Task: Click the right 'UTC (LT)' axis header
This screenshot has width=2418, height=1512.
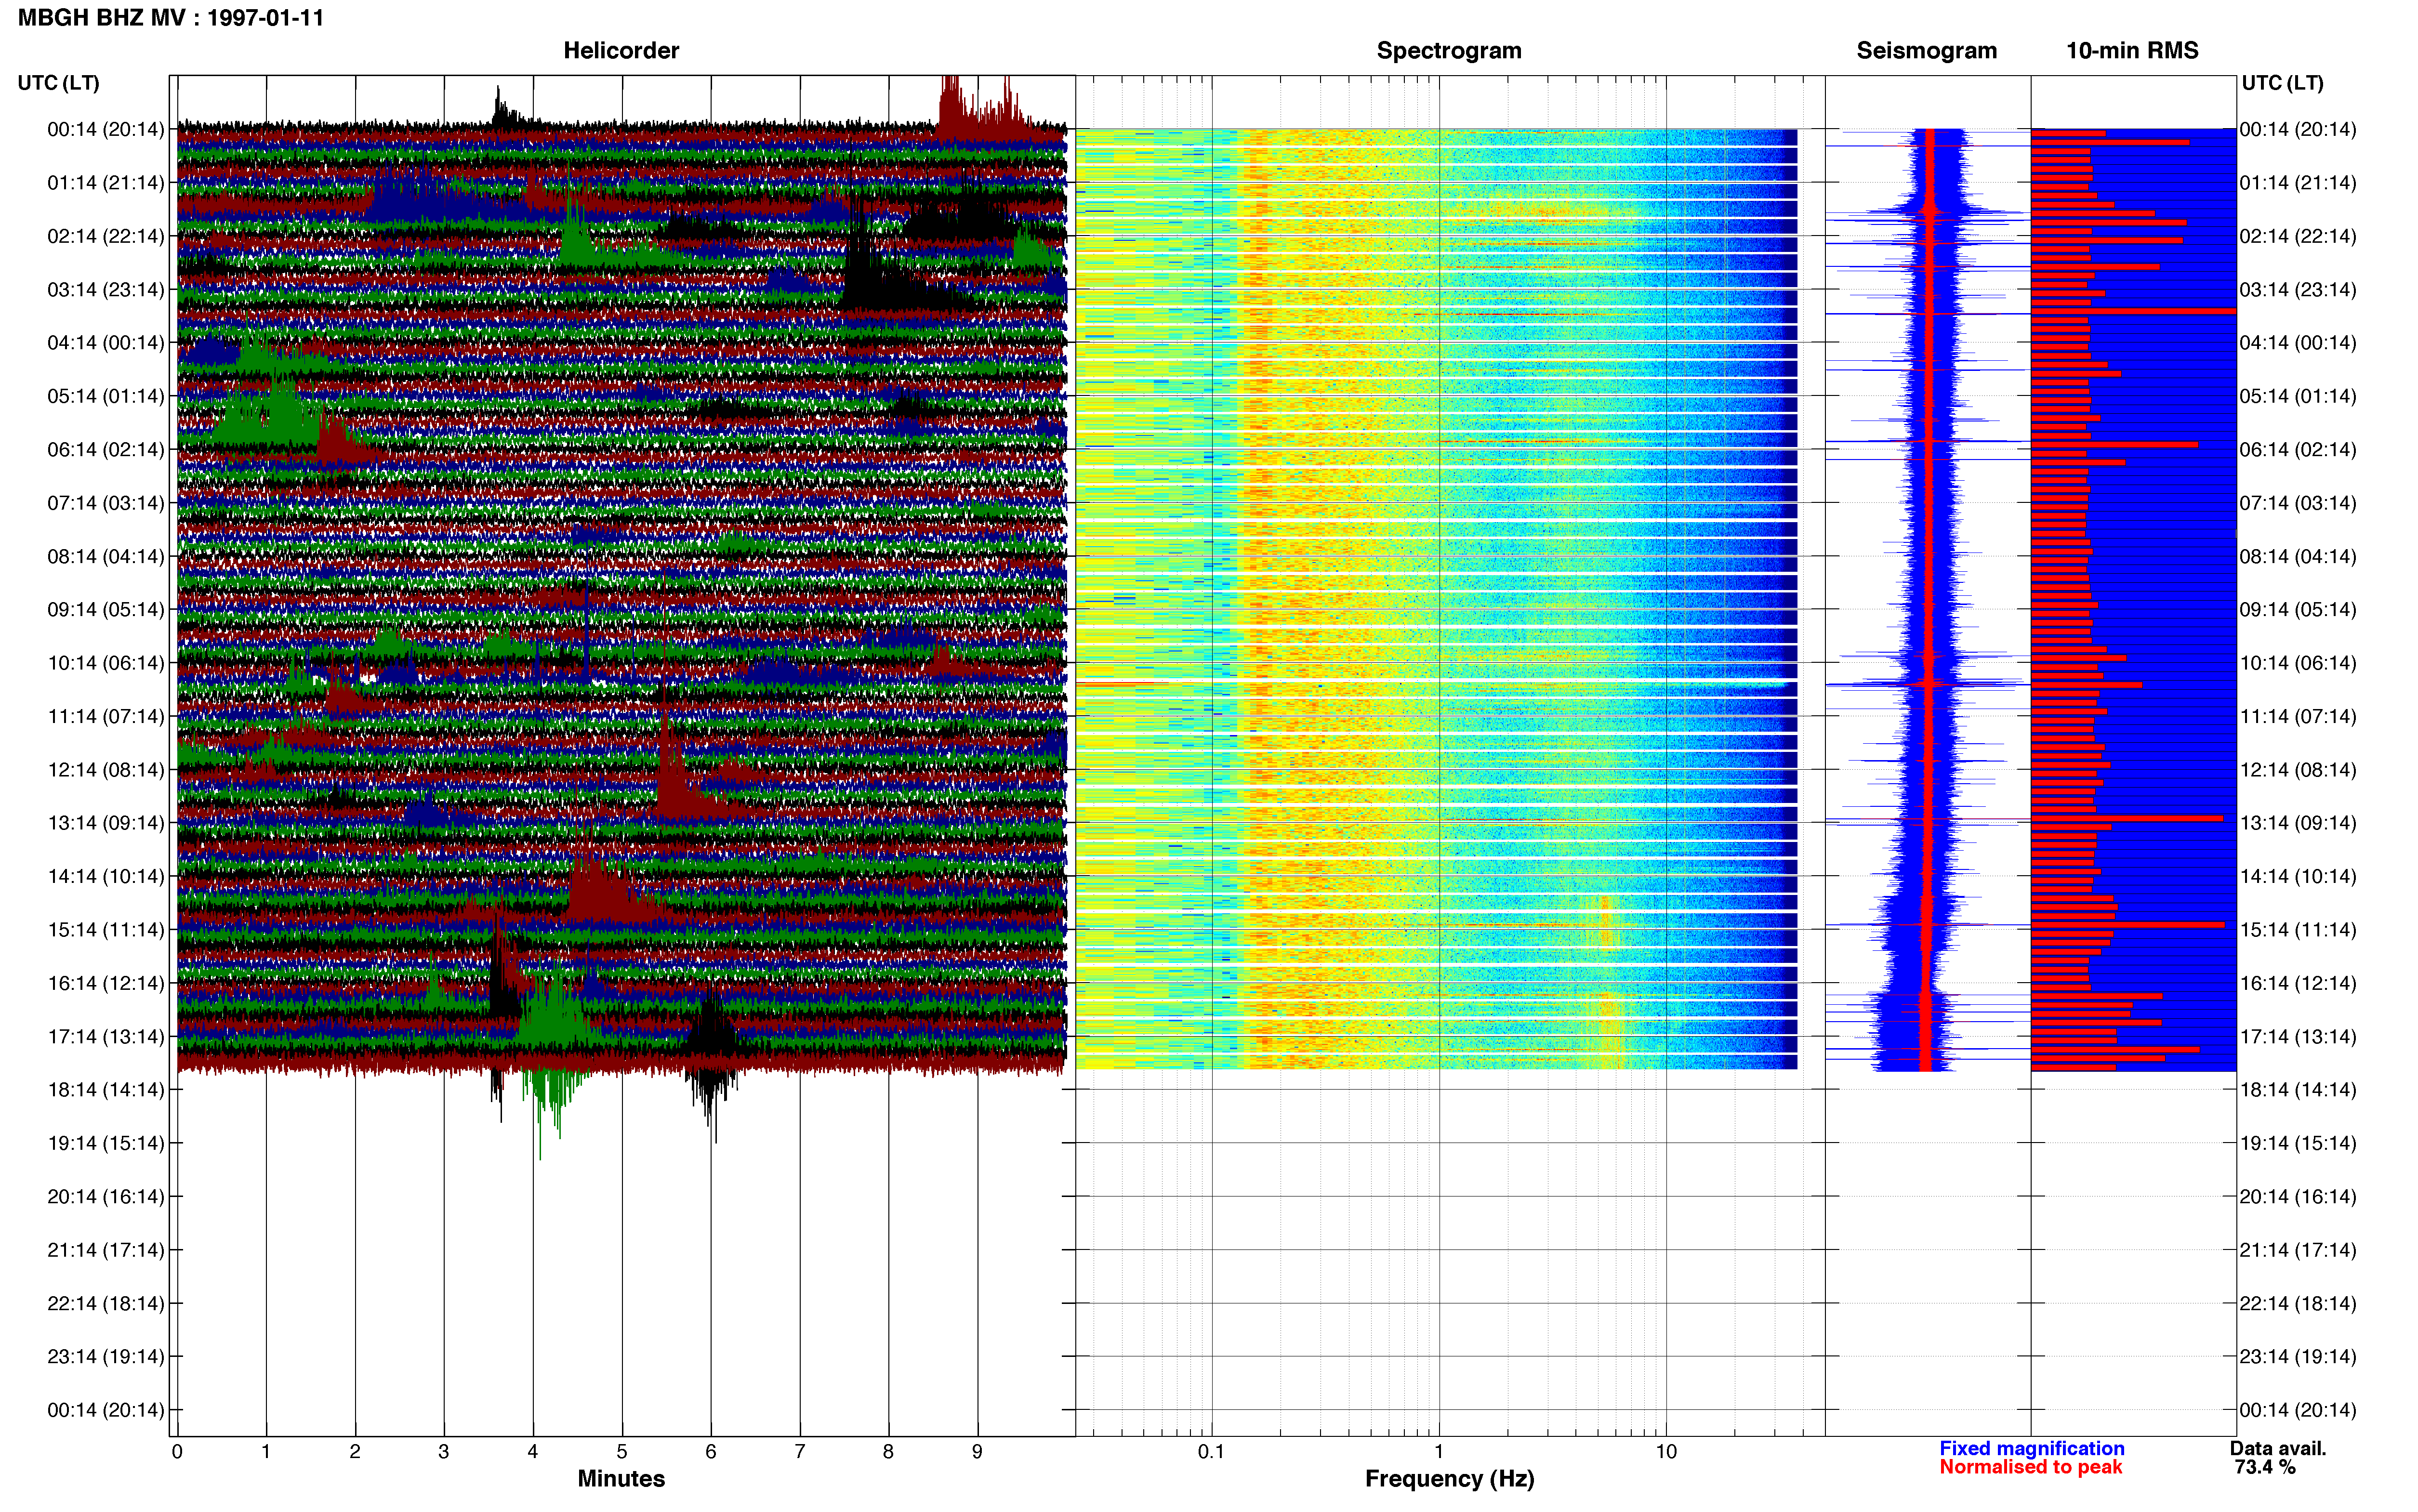Action: (2282, 83)
